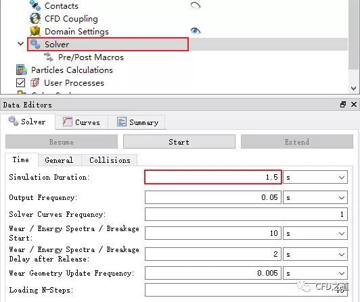360x302 pixels.
Task: Click the Simulation Duration input field
Action: [213, 177]
